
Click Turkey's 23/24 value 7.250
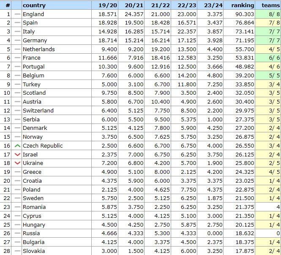point(215,84)
